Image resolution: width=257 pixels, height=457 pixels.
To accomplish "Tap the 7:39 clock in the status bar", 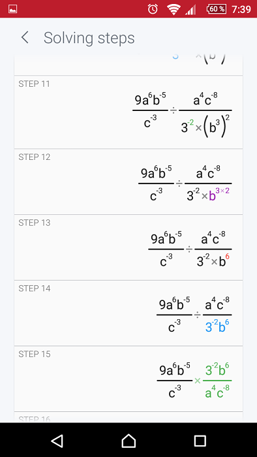I will click(x=241, y=9).
